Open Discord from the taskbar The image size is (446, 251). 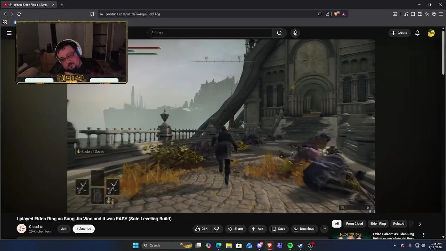coord(260,245)
